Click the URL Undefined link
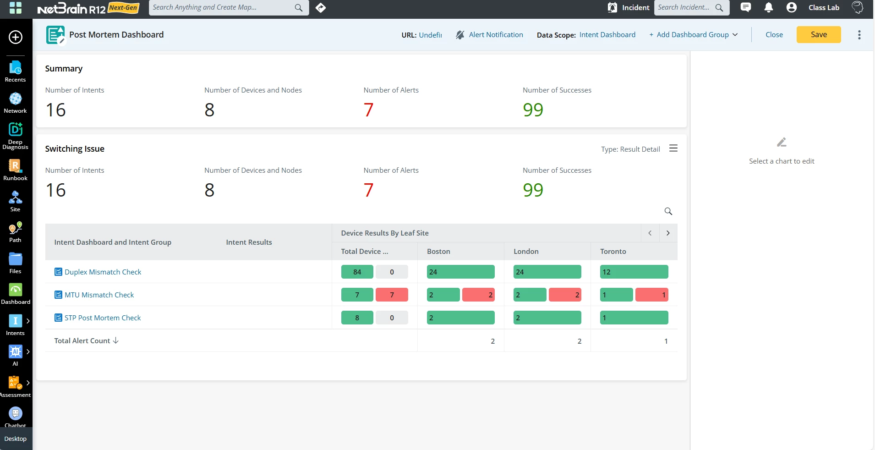 tap(431, 35)
